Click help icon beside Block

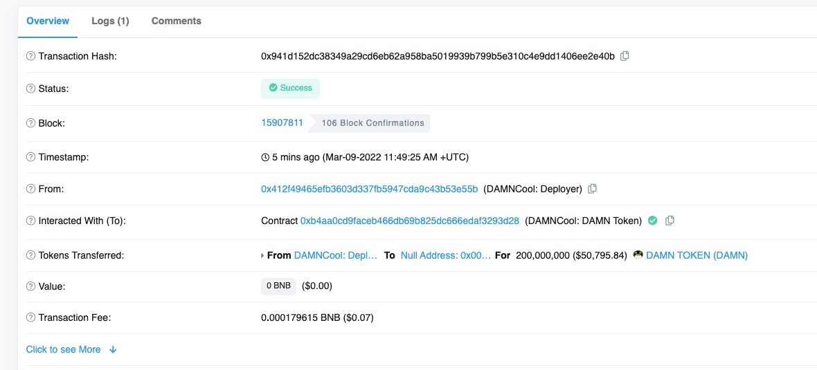click(x=30, y=123)
